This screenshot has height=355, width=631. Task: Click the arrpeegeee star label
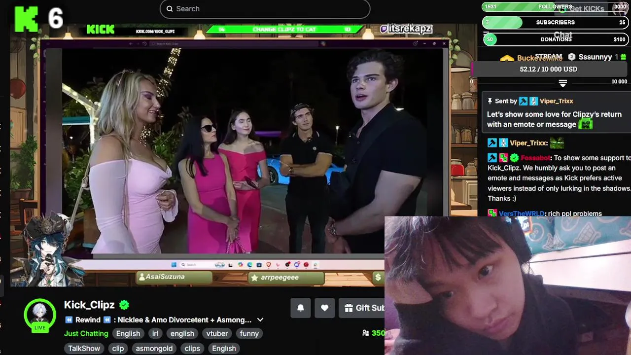286,278
